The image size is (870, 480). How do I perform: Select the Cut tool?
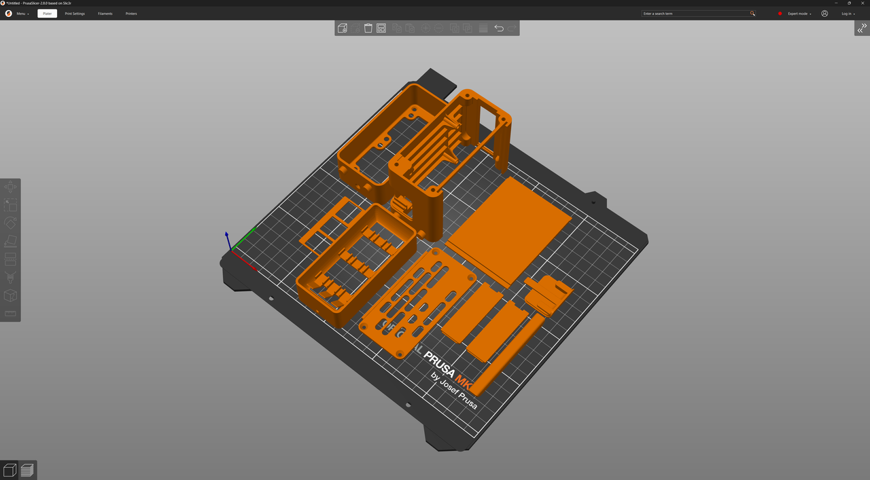pyautogui.click(x=10, y=259)
